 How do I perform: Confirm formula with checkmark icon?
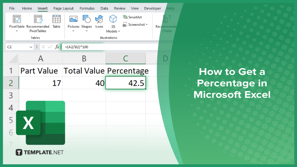50,47
